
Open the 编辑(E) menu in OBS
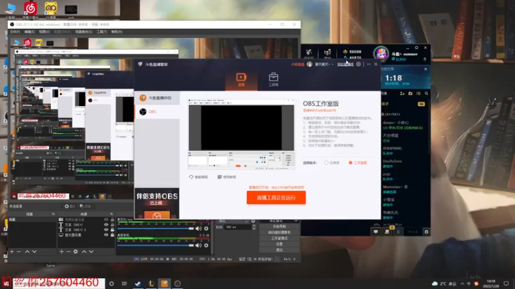(29, 31)
